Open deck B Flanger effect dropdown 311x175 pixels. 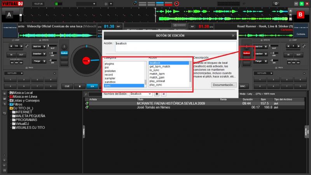[262, 61]
